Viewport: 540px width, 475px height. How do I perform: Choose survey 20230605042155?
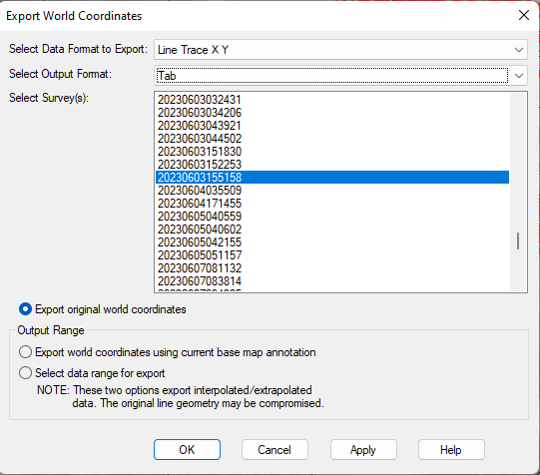point(332,241)
